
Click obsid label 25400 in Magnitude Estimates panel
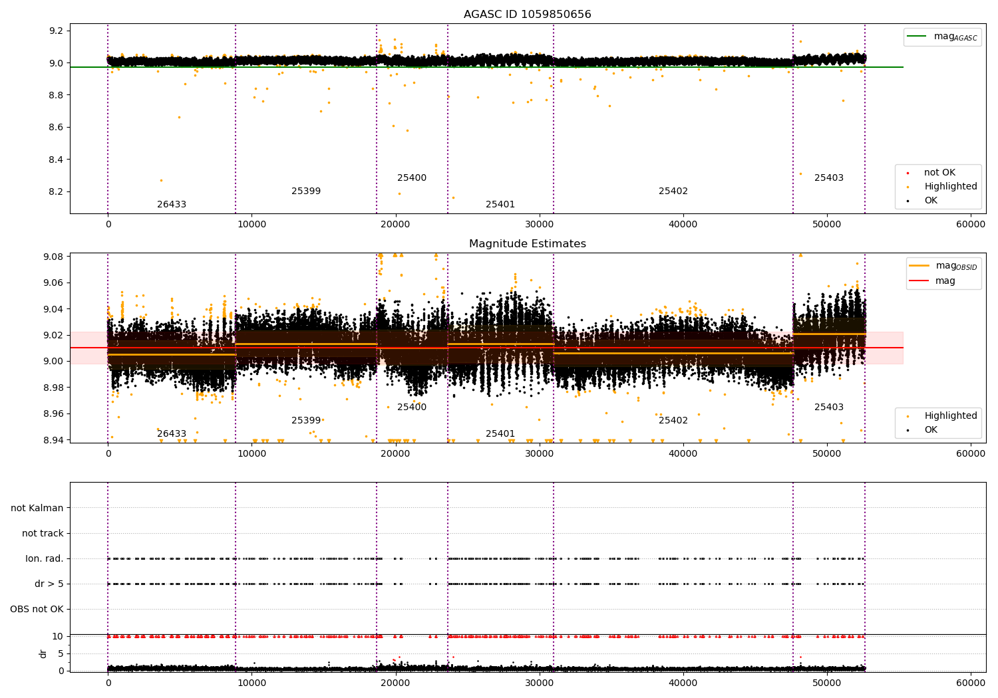412,407
